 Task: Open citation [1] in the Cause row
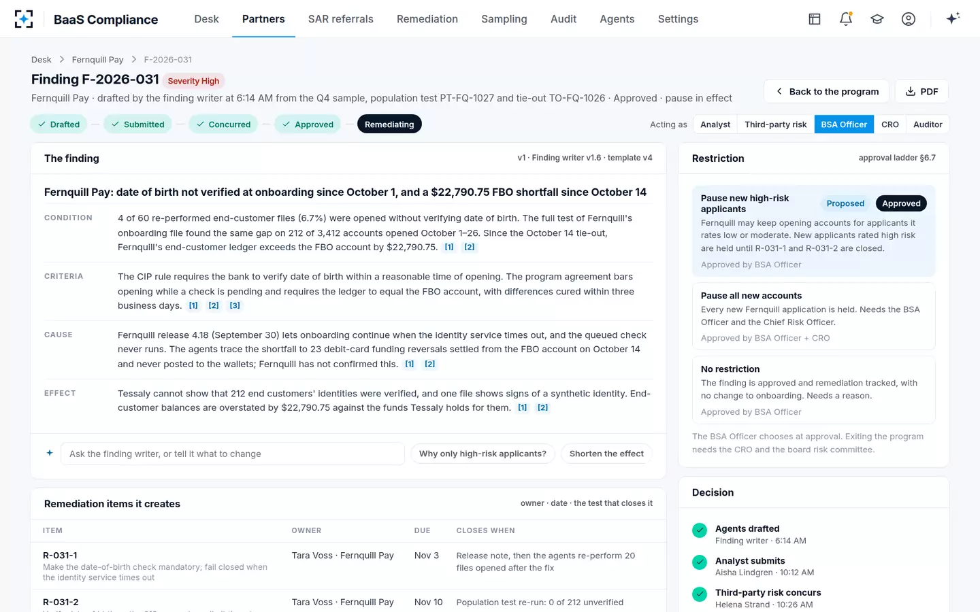[x=410, y=364]
